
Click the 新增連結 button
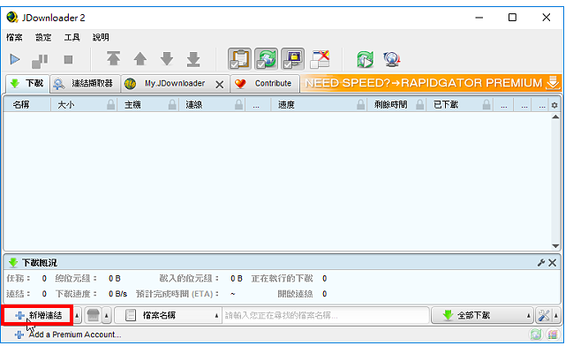(x=38, y=315)
